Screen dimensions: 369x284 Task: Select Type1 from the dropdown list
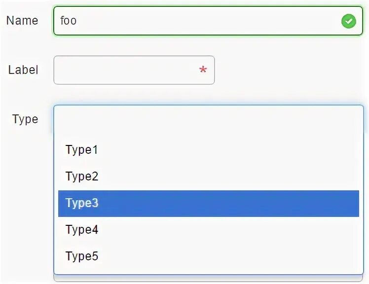point(82,150)
